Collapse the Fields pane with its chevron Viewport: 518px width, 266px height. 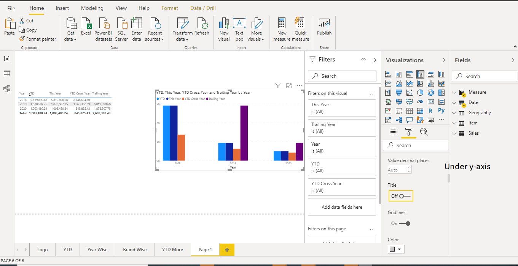point(513,60)
